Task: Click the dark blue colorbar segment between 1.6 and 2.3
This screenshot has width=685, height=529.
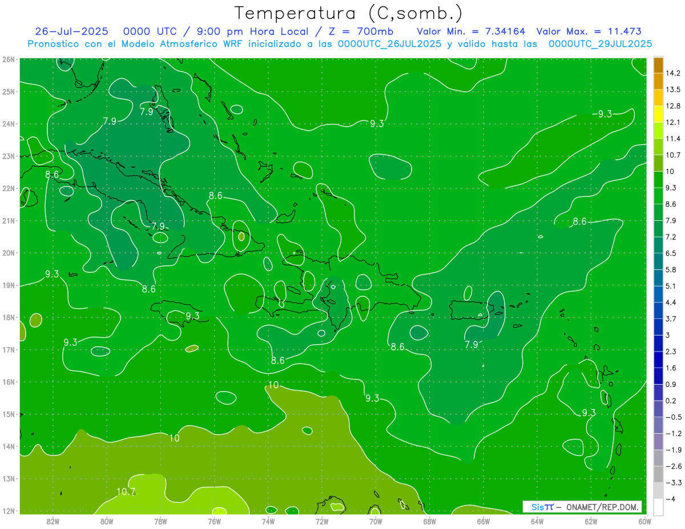Action: (658, 360)
